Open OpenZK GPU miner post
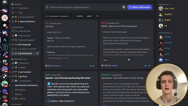The image size is (188, 106). point(68,78)
